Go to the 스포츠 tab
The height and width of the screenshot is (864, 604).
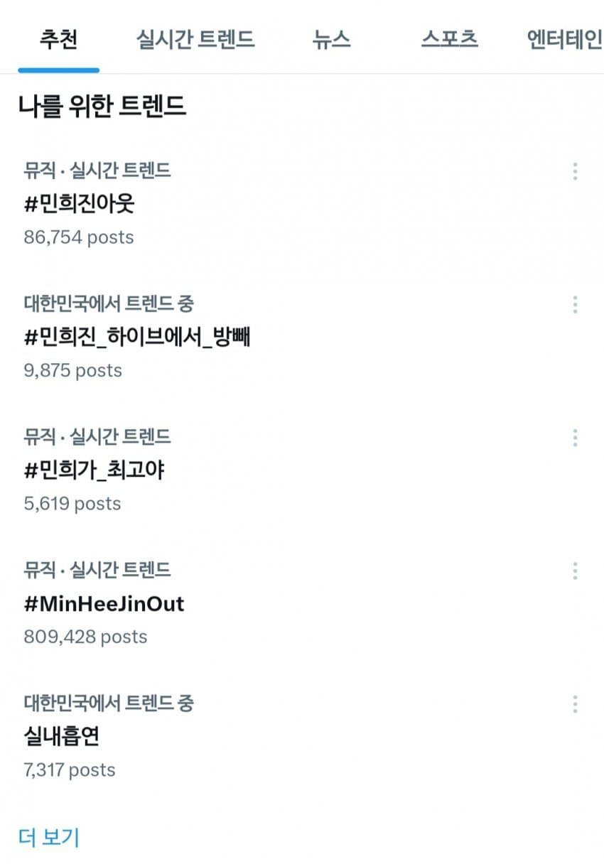click(x=449, y=39)
